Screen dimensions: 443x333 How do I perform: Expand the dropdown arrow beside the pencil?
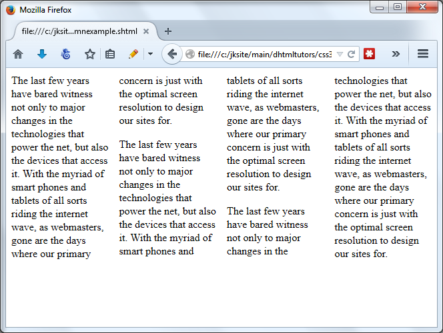(x=150, y=54)
